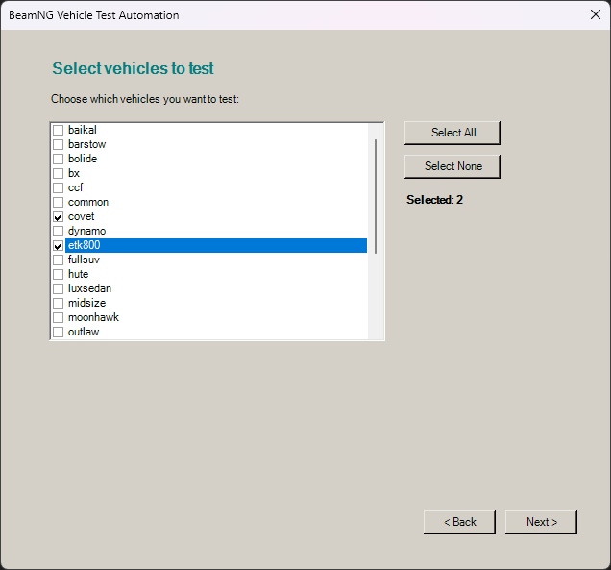Select the 'covet' list row text

(x=81, y=216)
